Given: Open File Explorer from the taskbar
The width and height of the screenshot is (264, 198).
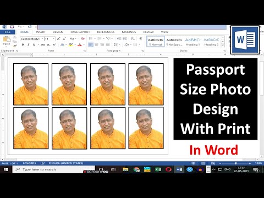Looking at the screenshot, I should click(x=125, y=169).
